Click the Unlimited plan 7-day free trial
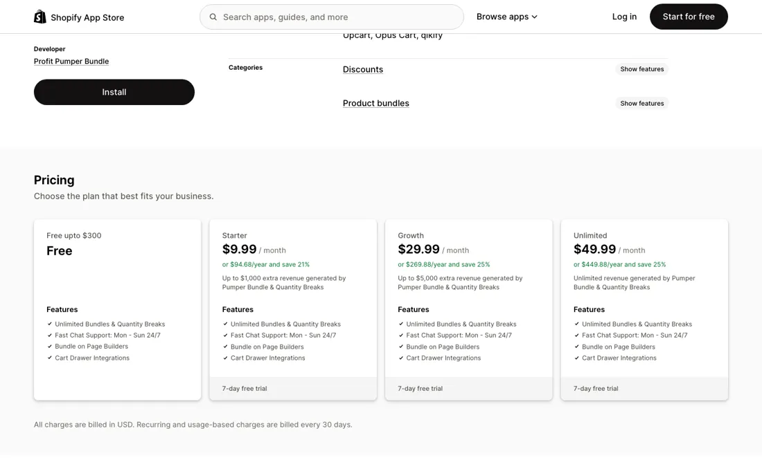Viewport: 762px width, 471px height. tap(596, 389)
